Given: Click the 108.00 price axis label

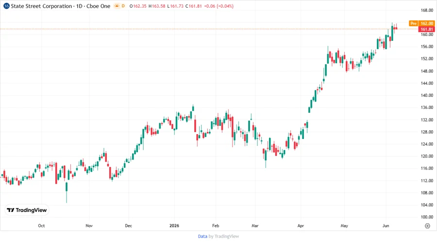Looking at the screenshot, I should (x=427, y=192).
